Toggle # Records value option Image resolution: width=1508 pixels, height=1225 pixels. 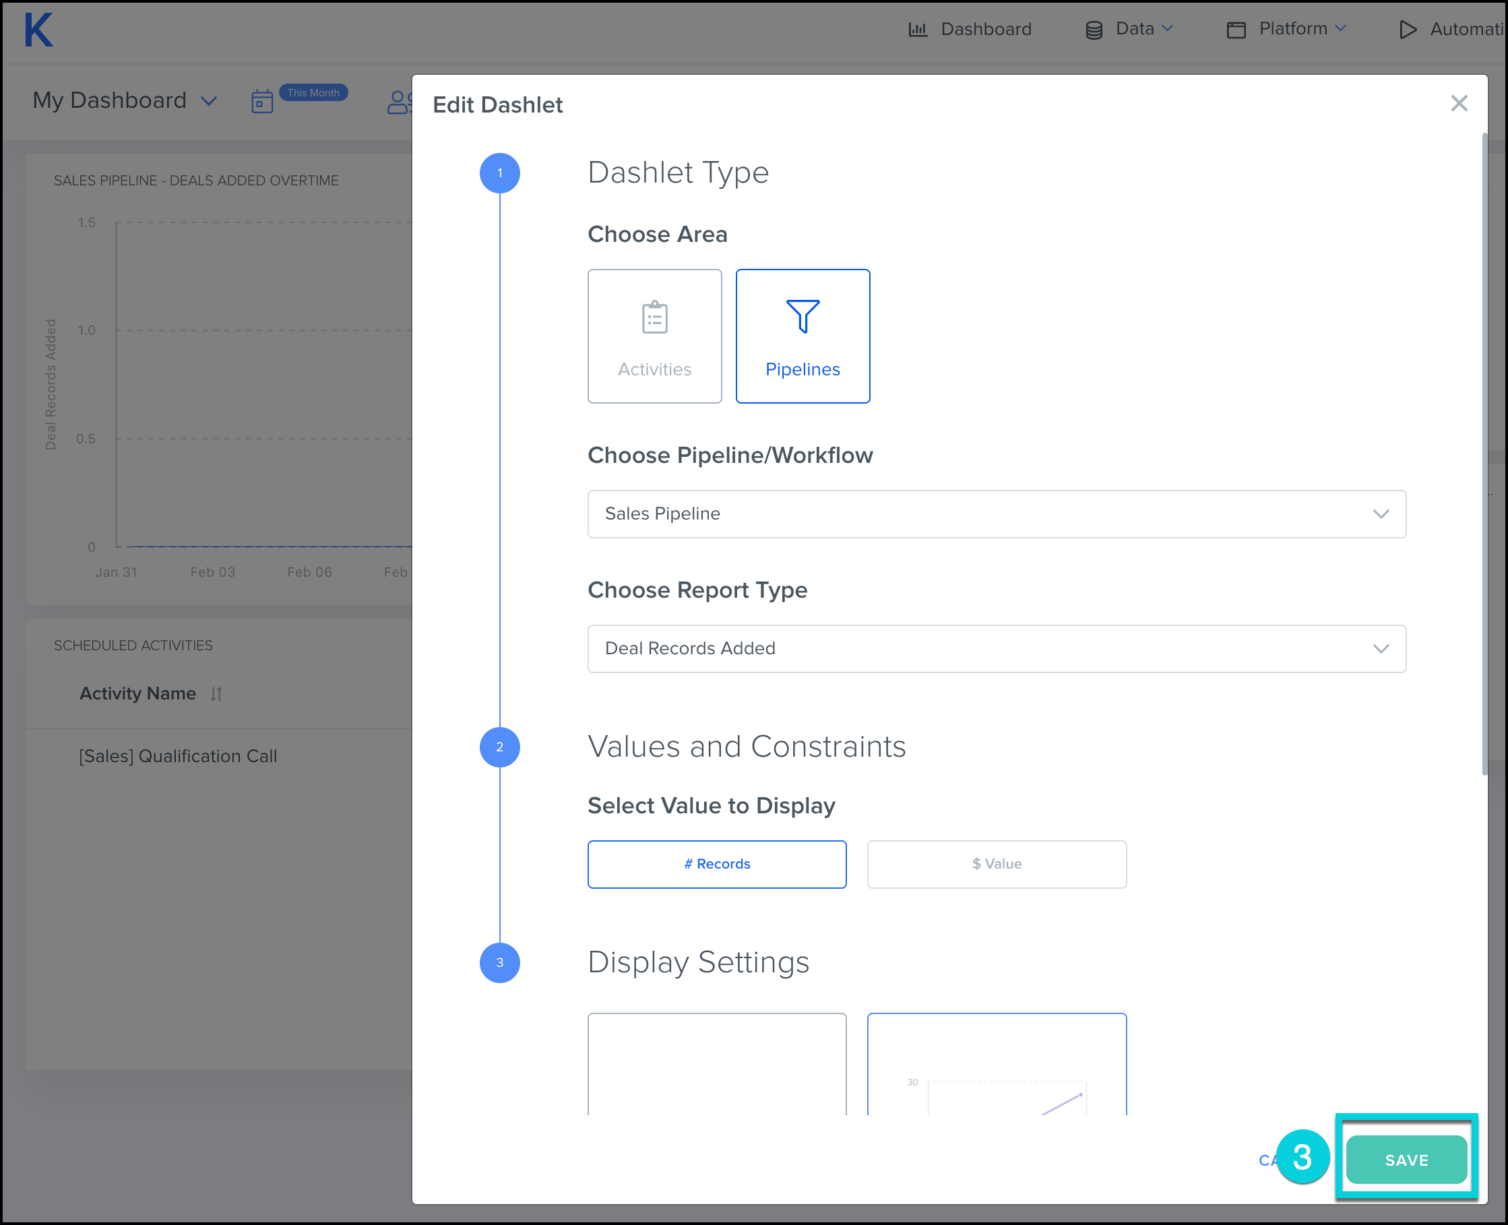click(x=716, y=864)
